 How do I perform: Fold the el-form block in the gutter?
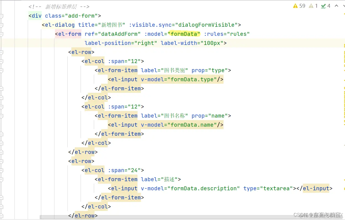pyautogui.click(x=1, y=34)
